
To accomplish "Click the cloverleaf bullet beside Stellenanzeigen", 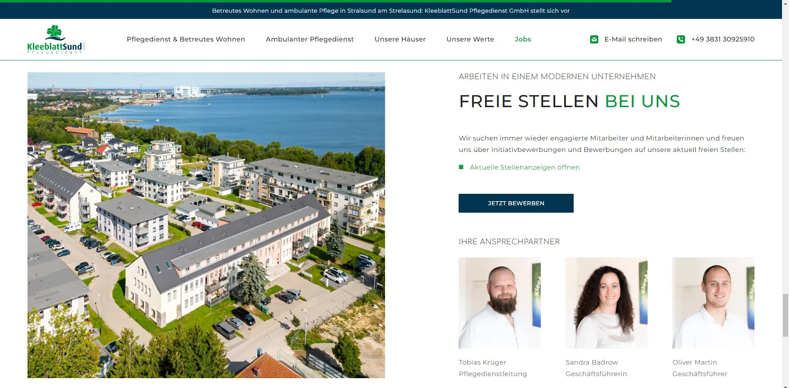I will pos(461,167).
